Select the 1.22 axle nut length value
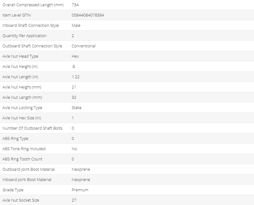254x205 pixels. (76, 77)
